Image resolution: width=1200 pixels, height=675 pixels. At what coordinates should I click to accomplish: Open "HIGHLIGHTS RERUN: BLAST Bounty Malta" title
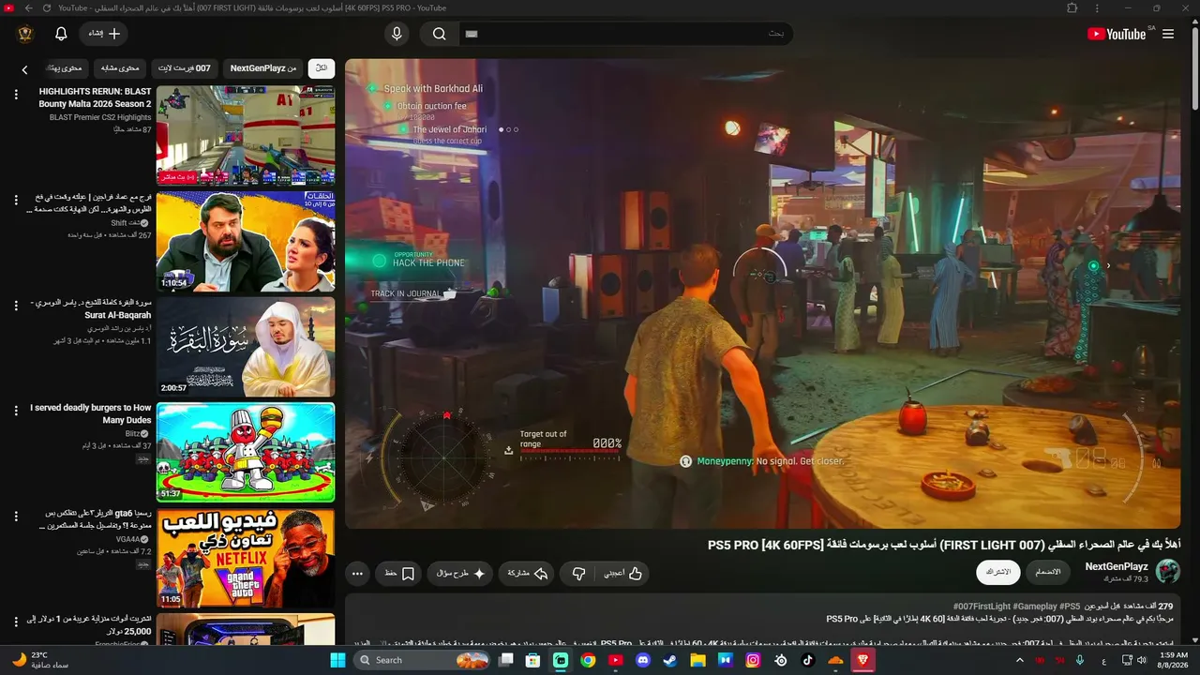click(x=95, y=97)
